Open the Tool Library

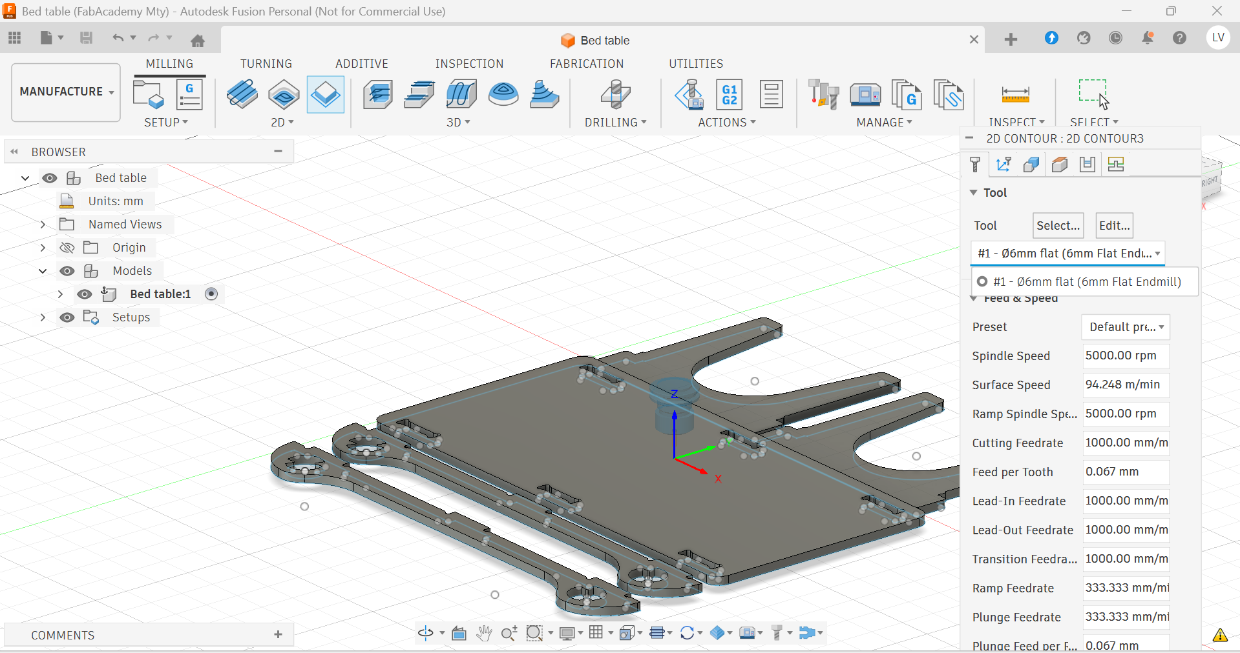coord(823,94)
